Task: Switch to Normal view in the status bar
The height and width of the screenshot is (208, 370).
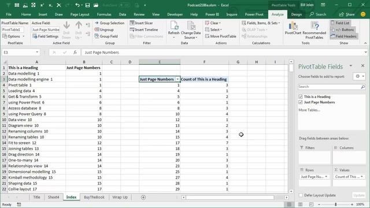Action: click(289, 204)
